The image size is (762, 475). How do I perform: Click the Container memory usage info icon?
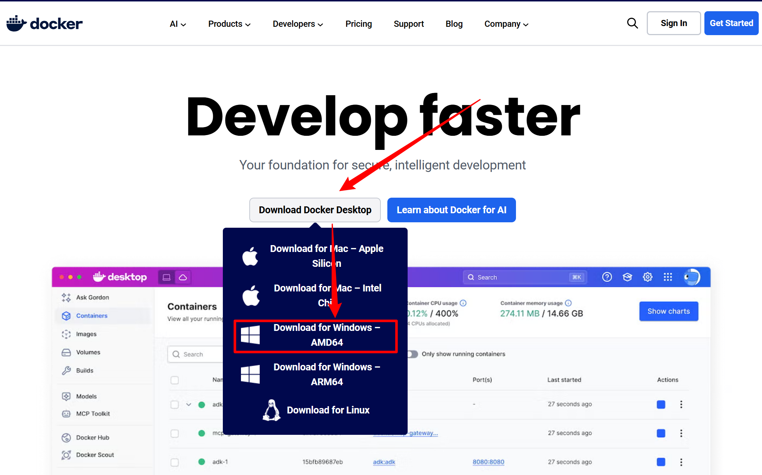[568, 303]
